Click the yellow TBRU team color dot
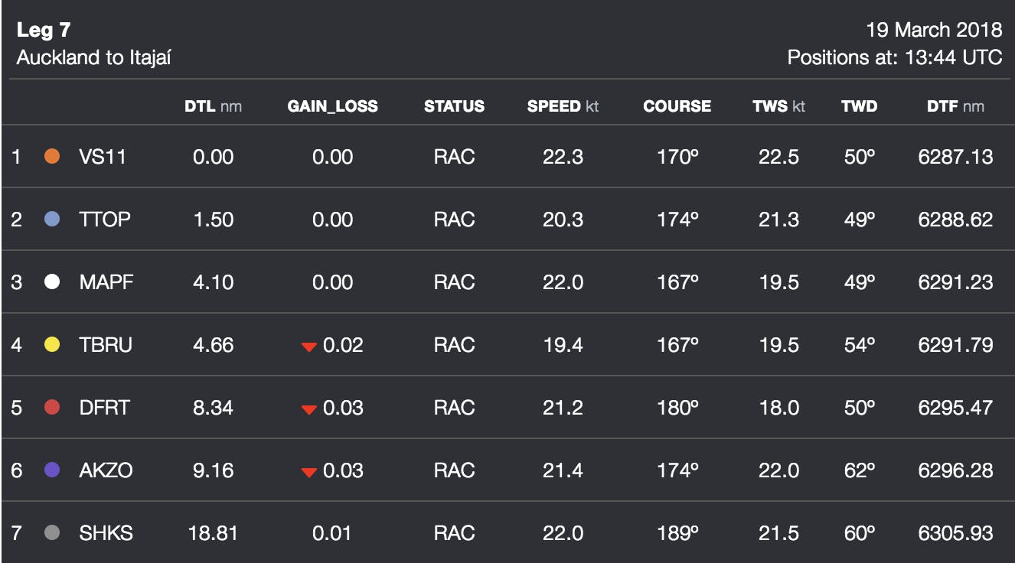The image size is (1015, 563). [53, 345]
